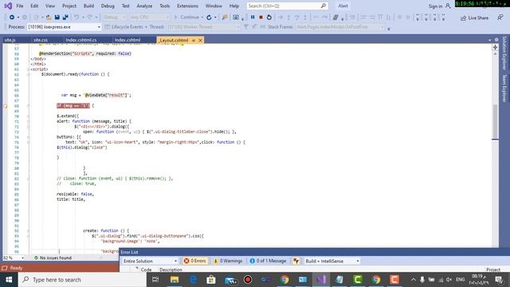Click the Windows Start button
The height and width of the screenshot is (287, 510).
9,280
